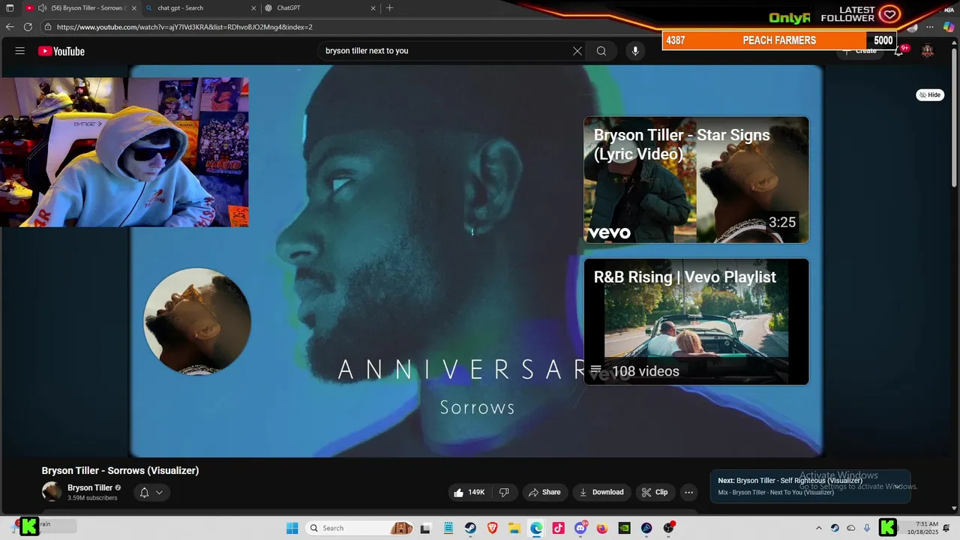Open Steam from the taskbar

(x=470, y=528)
